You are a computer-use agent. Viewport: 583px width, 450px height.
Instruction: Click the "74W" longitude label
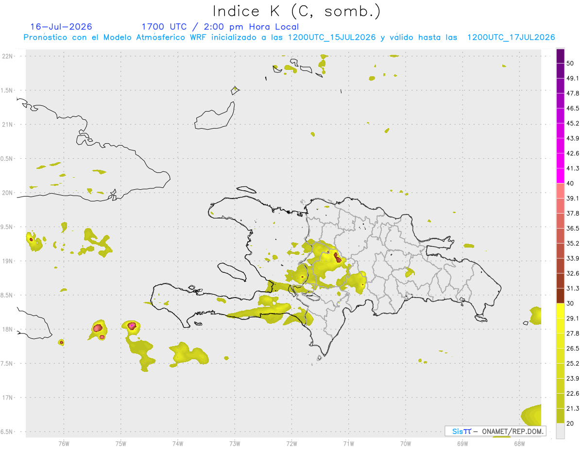point(178,443)
